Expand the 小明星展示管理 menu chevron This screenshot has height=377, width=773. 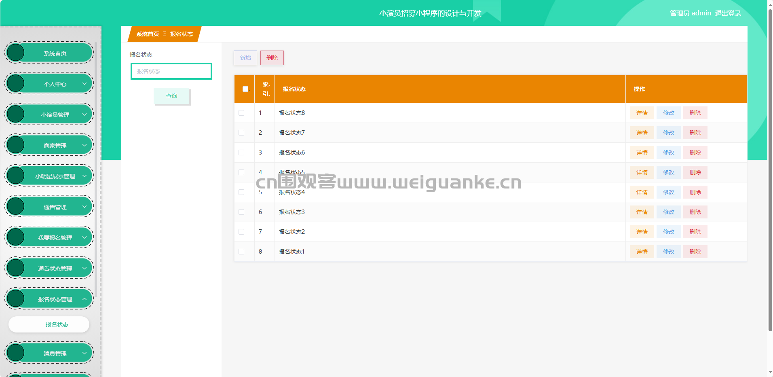tap(84, 176)
